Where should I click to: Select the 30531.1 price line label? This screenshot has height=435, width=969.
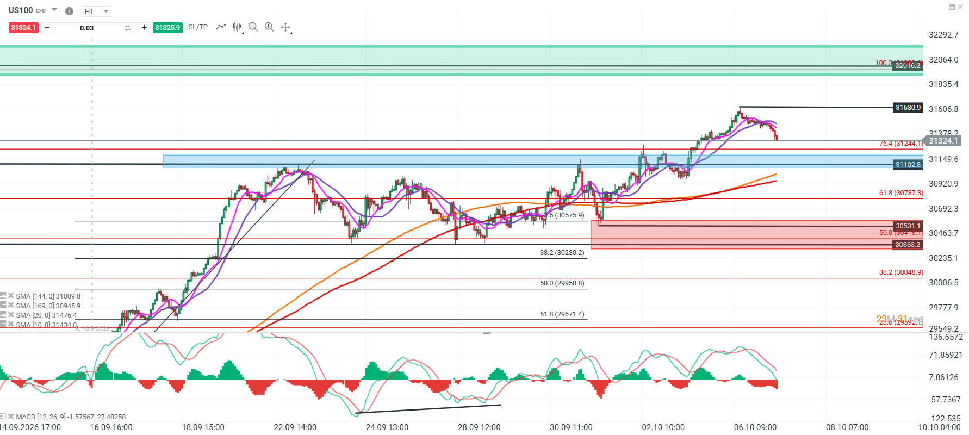[908, 226]
